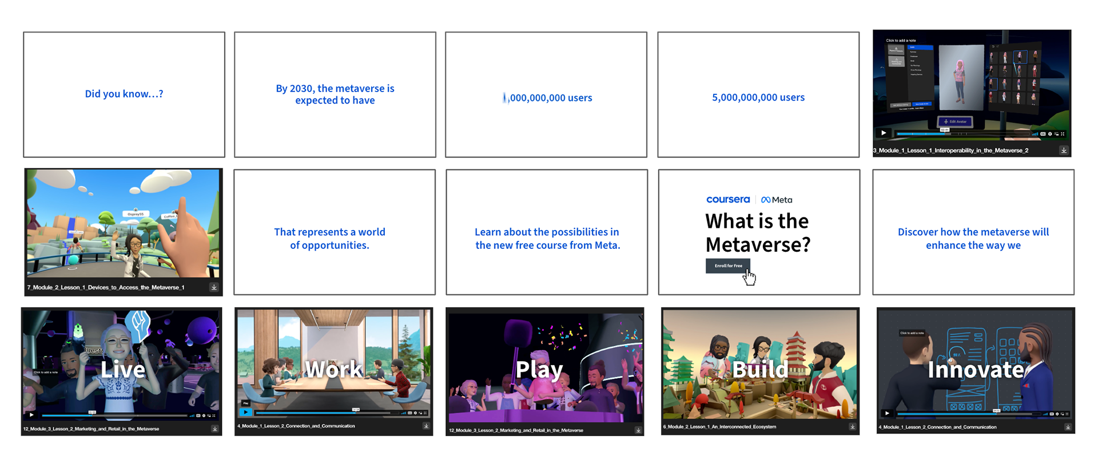The width and height of the screenshot is (1098, 467).
Task: Select the '5,000,000,000 users' slide text
Action: (758, 97)
